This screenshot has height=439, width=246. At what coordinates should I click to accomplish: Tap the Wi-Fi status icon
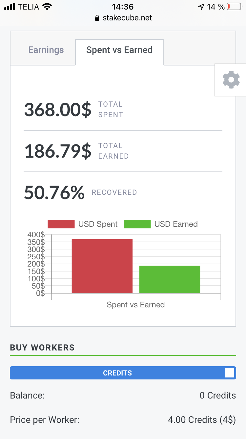pos(48,7)
